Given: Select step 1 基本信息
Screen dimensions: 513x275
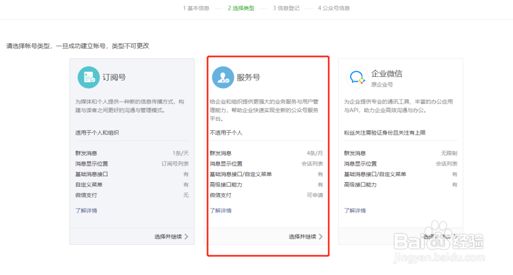Looking at the screenshot, I should (x=196, y=8).
